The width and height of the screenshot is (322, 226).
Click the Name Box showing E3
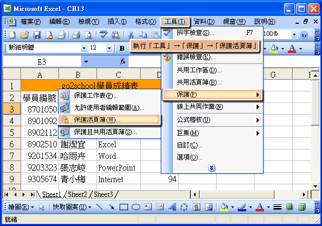[42, 62]
